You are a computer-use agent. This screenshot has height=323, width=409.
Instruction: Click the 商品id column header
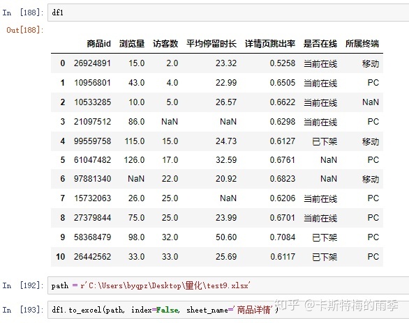98,43
